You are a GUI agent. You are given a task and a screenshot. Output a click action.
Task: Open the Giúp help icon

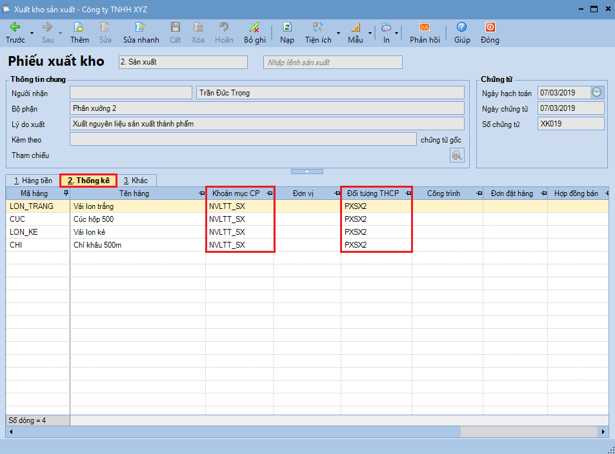(461, 28)
